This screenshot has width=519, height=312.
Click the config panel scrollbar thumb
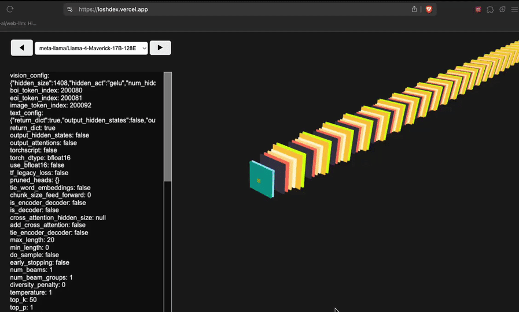tap(168, 127)
